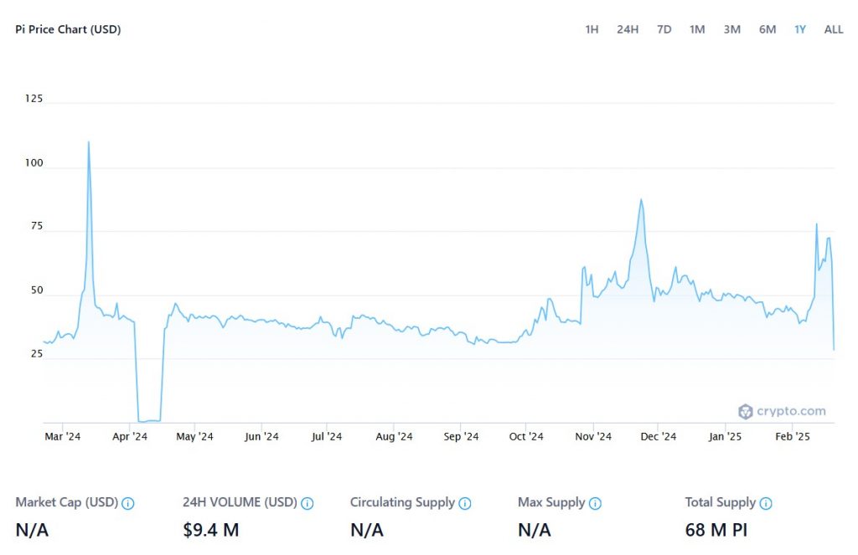The image size is (858, 555).
Task: Show ALL price history
Action: point(834,29)
